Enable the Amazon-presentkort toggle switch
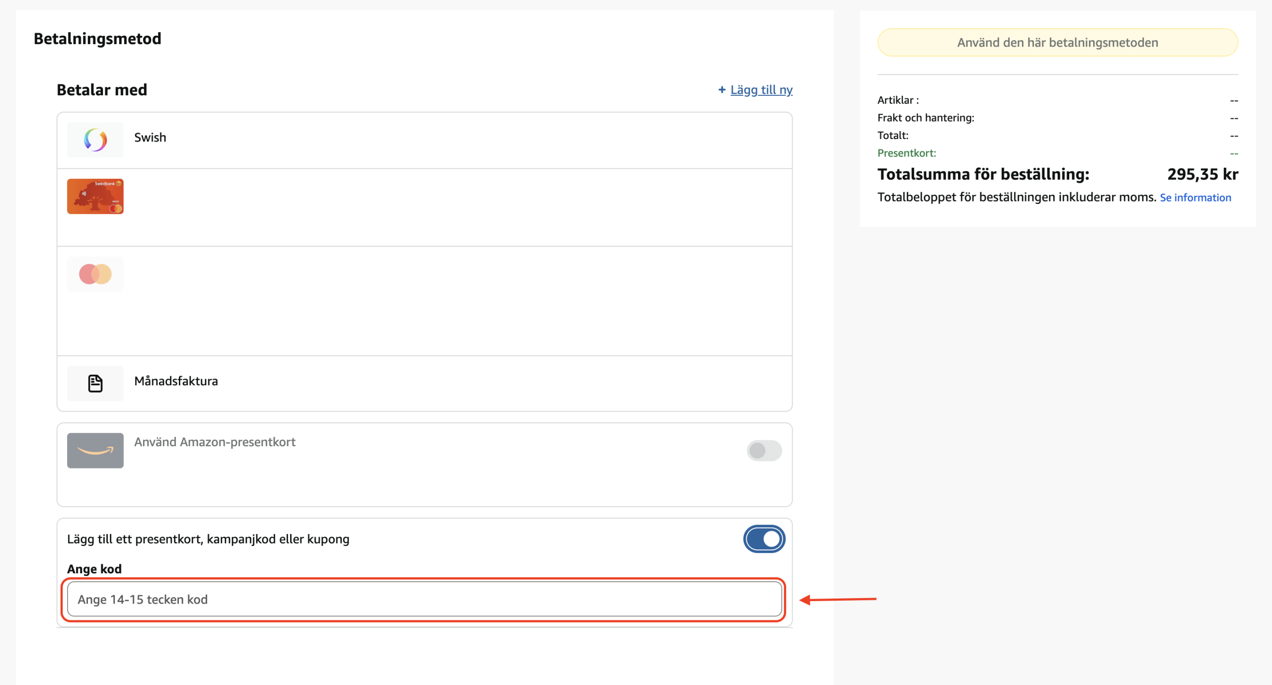The image size is (1272, 685). pos(764,451)
